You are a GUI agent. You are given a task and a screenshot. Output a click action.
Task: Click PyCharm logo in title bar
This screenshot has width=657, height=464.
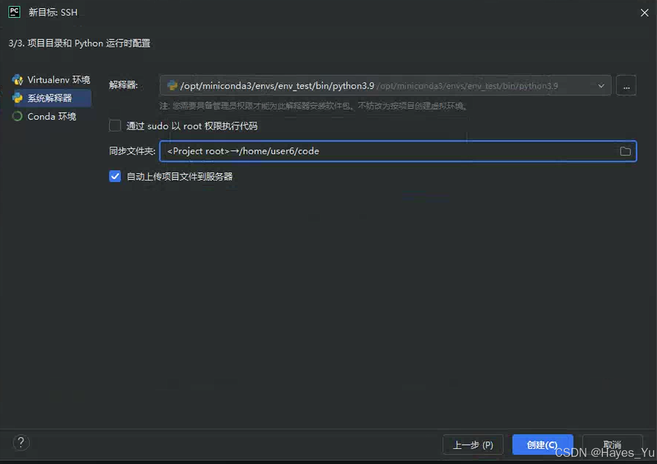tap(14, 12)
